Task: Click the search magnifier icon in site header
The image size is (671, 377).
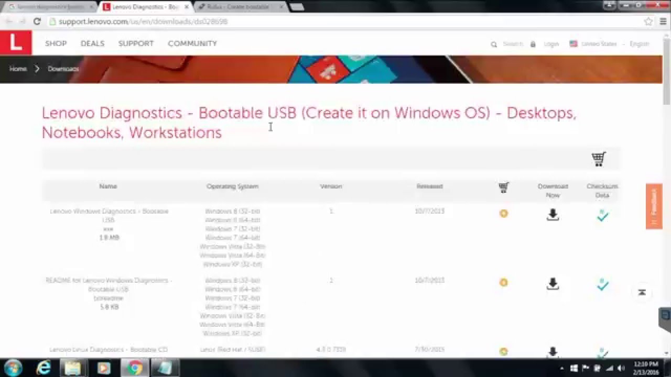Action: 494,45
